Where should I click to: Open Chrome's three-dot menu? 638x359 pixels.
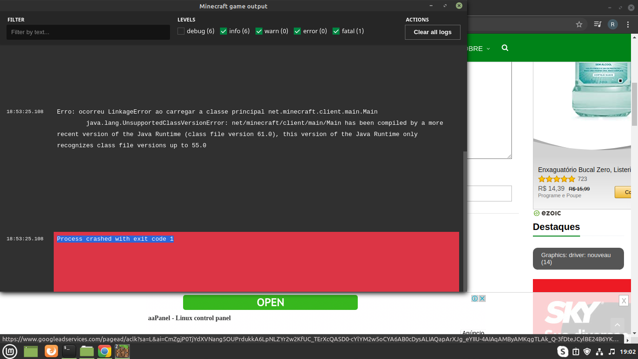point(628,24)
